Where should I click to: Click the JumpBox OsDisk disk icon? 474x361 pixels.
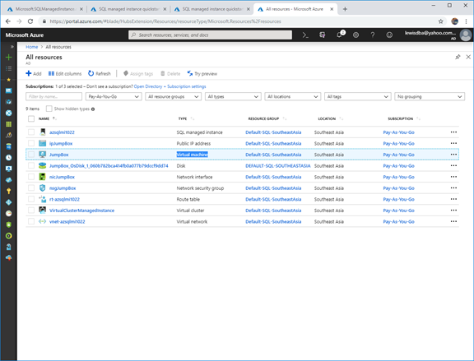43,165
